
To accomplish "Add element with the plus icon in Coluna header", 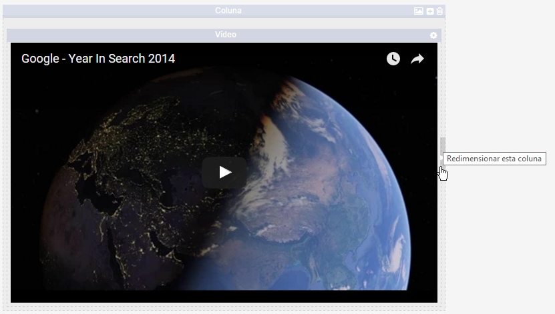I will coord(430,11).
